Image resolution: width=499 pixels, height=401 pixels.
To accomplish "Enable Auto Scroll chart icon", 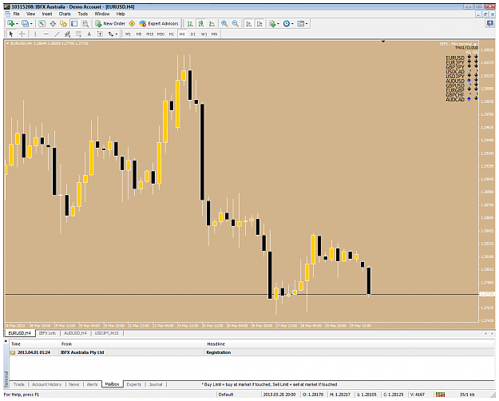I will [x=249, y=23].
